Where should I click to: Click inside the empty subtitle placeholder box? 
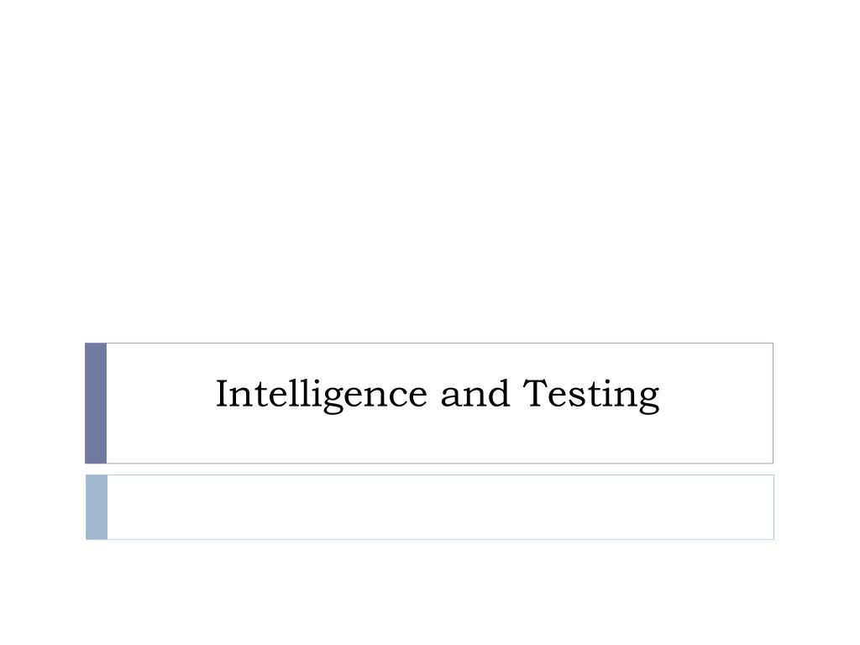click(x=440, y=507)
